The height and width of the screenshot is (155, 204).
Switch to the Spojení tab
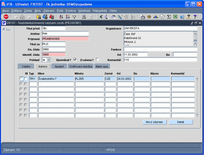click(59, 67)
